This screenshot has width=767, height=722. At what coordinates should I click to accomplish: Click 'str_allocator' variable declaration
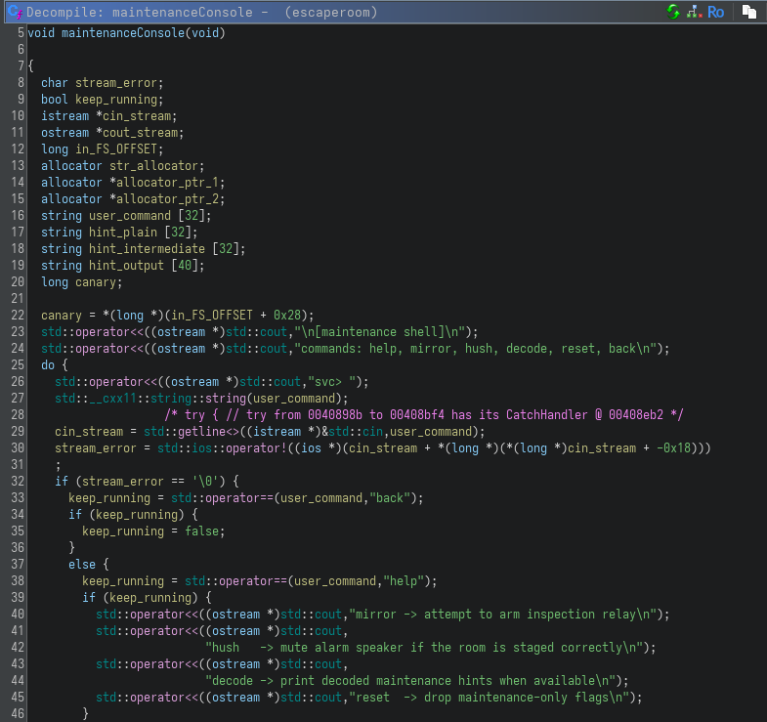(x=154, y=166)
